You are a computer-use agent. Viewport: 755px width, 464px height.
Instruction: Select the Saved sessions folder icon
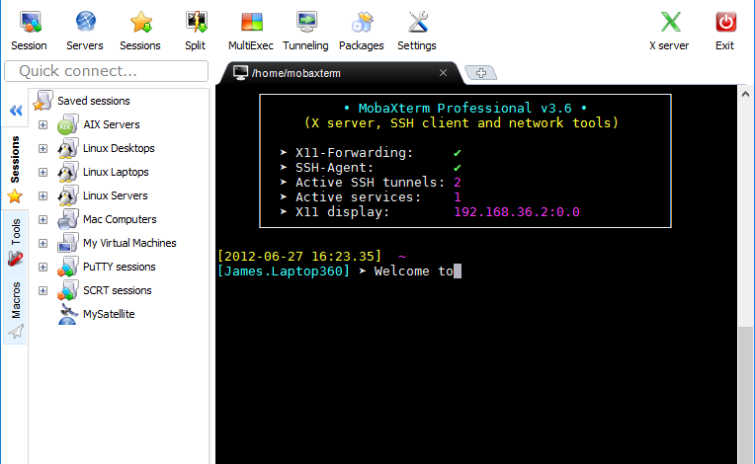tap(42, 101)
